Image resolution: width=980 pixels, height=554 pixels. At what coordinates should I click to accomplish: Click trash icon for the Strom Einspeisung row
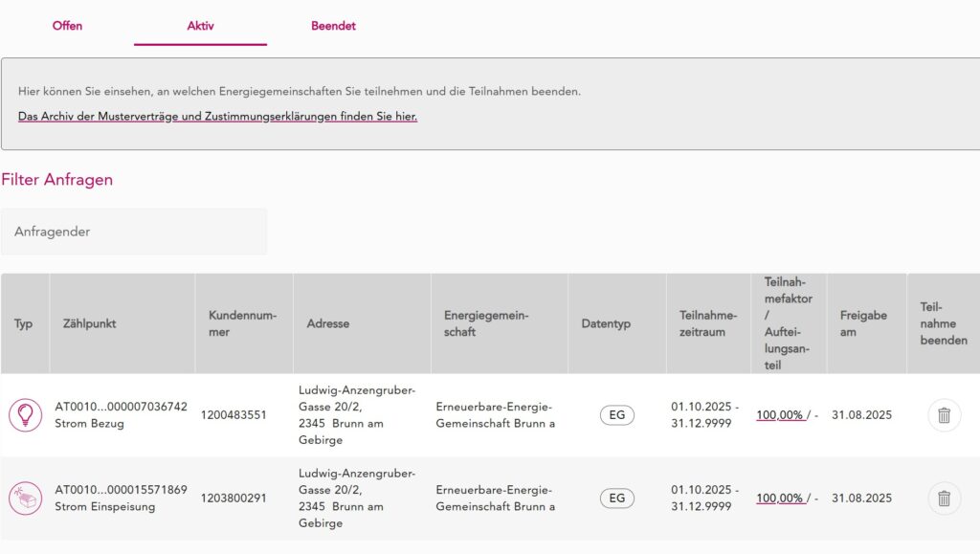[x=944, y=498]
